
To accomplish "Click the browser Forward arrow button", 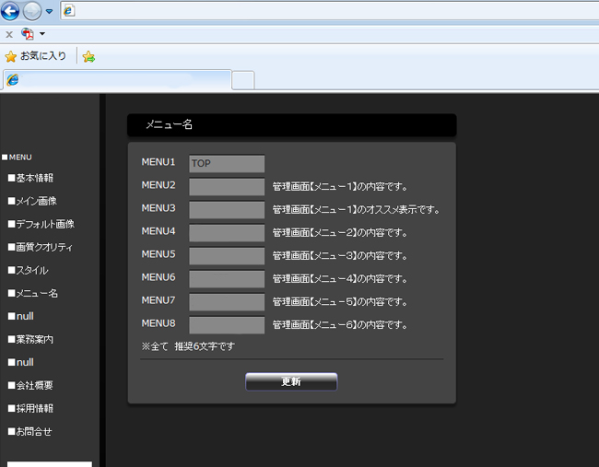I will click(x=33, y=11).
